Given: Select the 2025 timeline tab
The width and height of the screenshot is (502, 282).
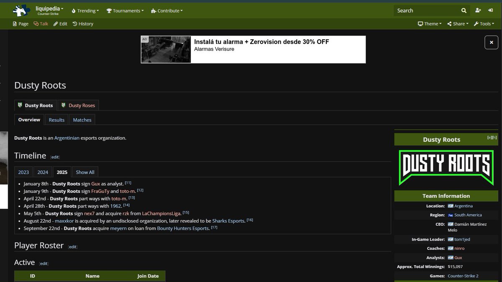Looking at the screenshot, I should click(x=62, y=172).
